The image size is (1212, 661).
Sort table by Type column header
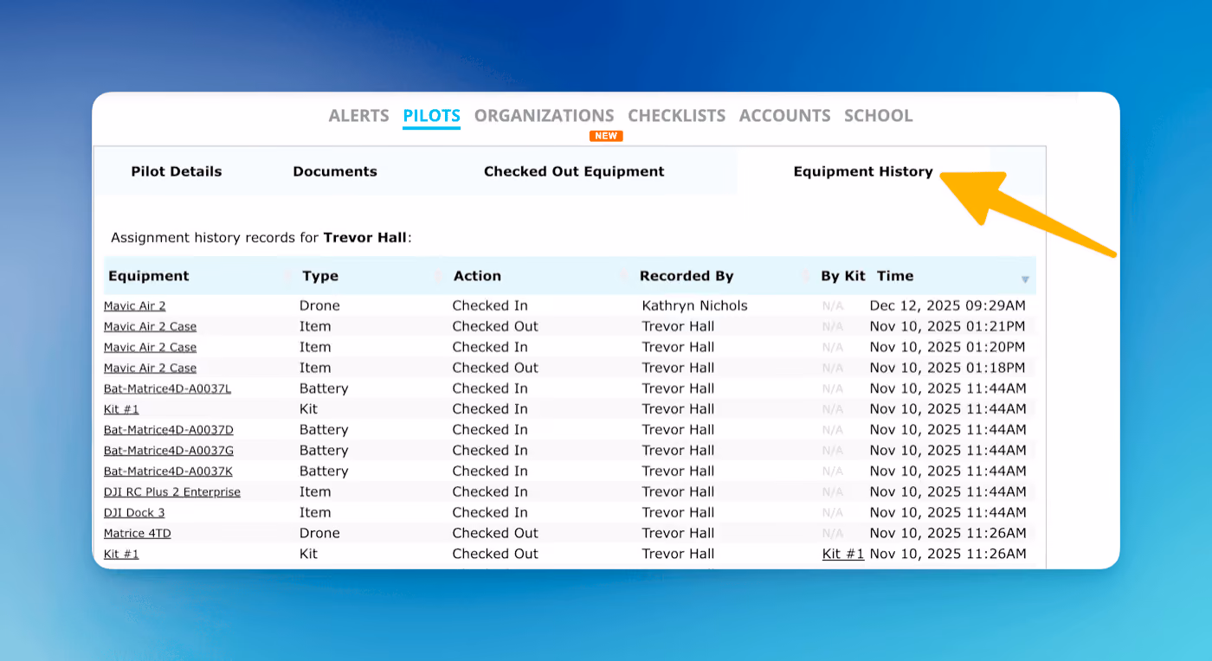pos(320,276)
